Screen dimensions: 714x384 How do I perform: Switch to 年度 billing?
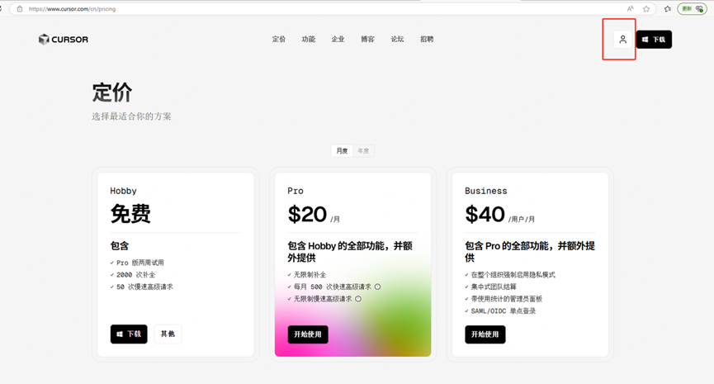[363, 151]
